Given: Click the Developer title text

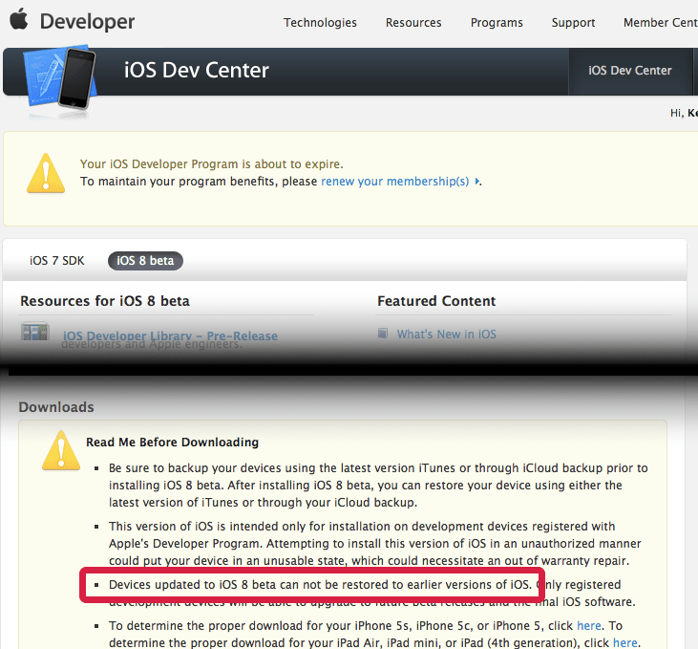Looking at the screenshot, I should (87, 21).
